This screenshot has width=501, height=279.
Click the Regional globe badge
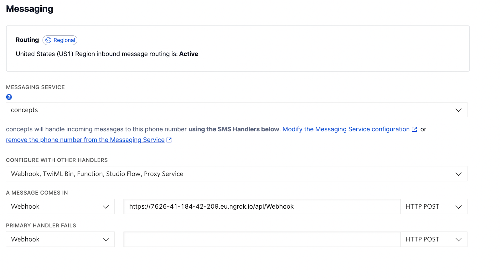click(60, 40)
